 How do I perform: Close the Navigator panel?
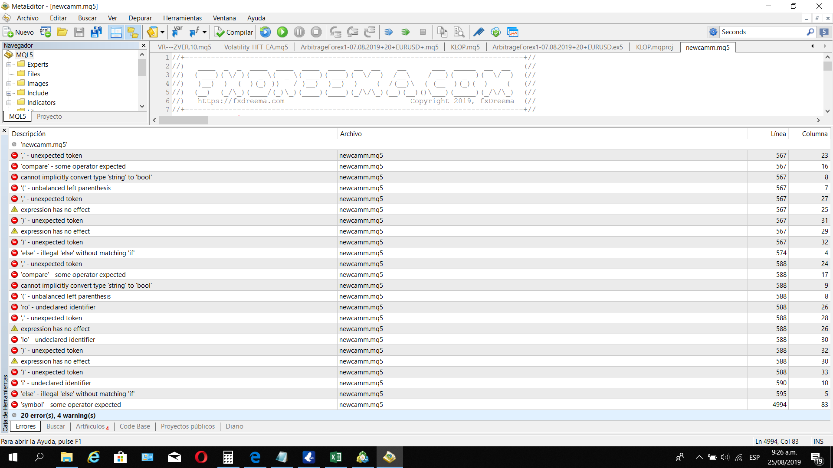144,45
